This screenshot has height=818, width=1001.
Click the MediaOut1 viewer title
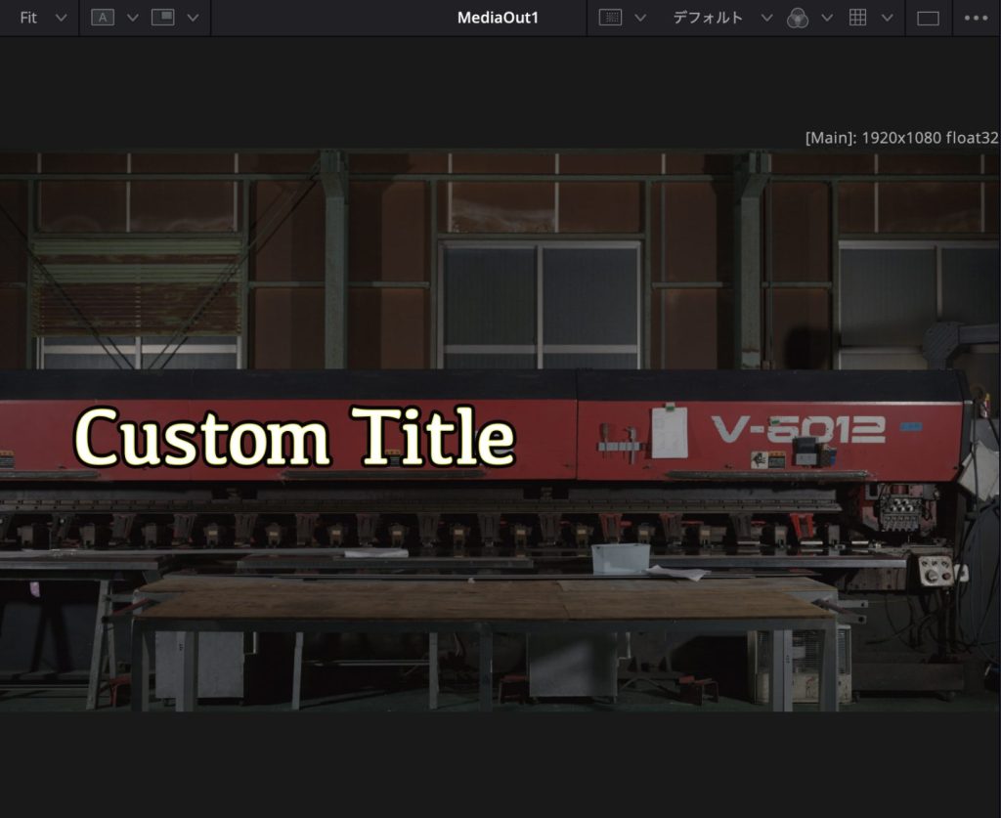pos(498,18)
